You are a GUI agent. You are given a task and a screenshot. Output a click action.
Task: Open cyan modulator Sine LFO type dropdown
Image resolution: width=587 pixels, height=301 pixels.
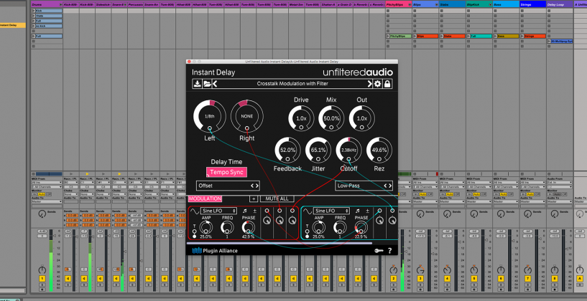pyautogui.click(x=331, y=211)
